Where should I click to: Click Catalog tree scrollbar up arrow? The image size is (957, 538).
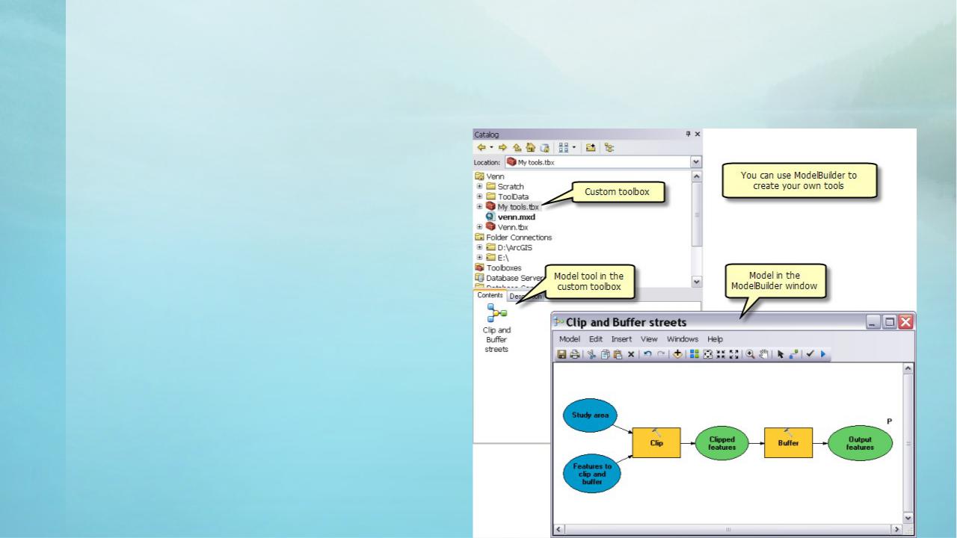(697, 176)
